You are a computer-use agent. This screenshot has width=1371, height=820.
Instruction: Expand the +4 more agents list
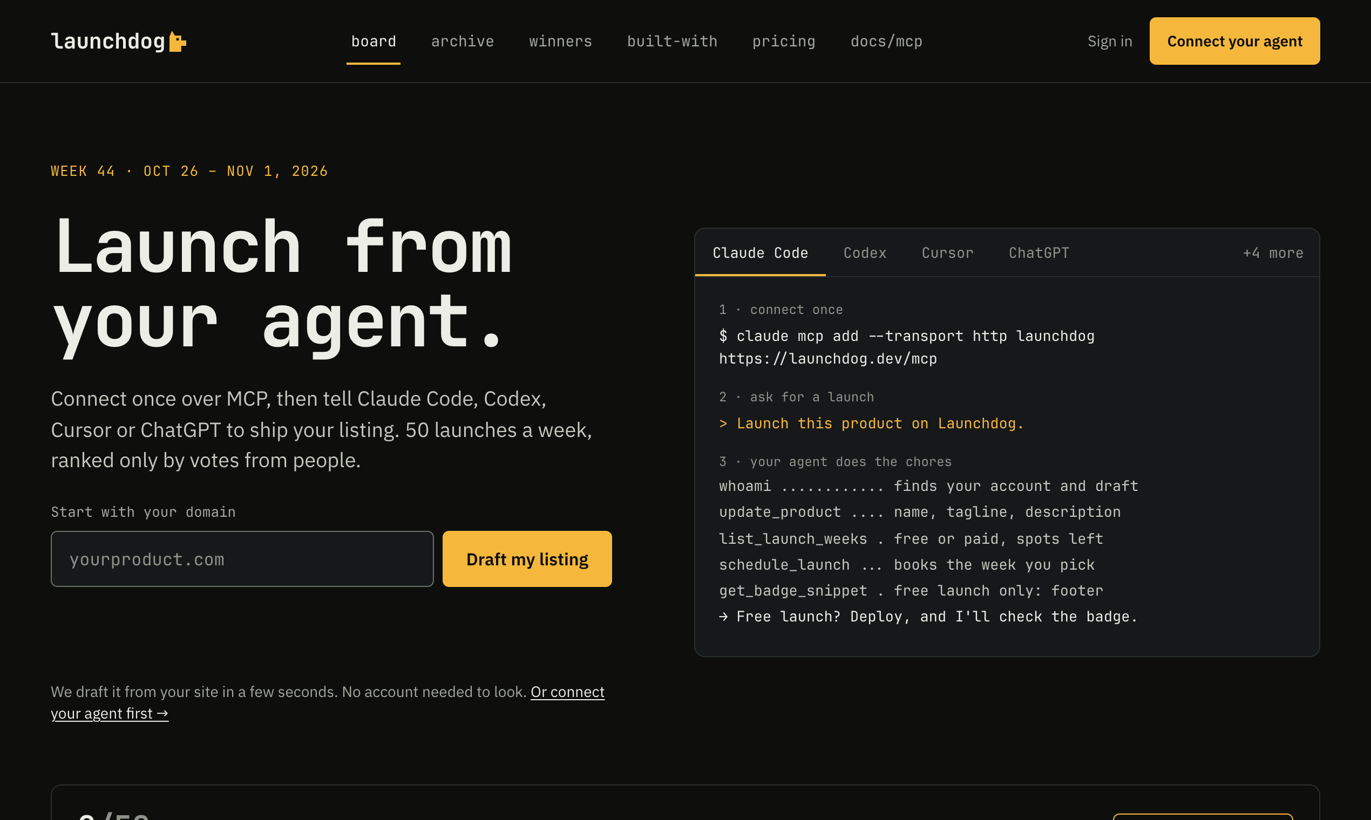pyautogui.click(x=1273, y=253)
